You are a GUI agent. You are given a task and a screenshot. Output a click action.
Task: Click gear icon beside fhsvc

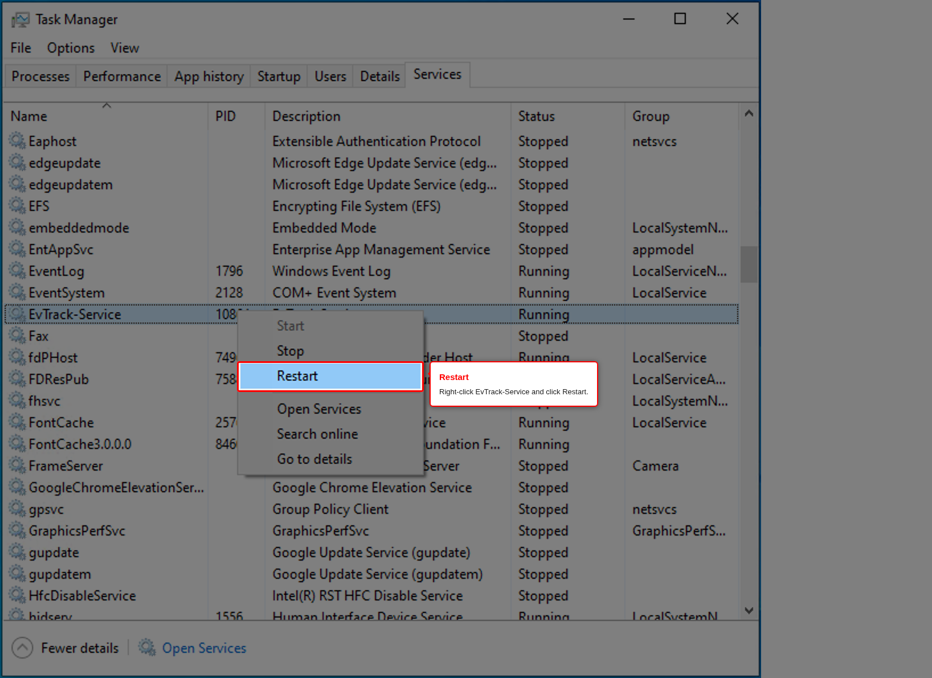(x=18, y=400)
